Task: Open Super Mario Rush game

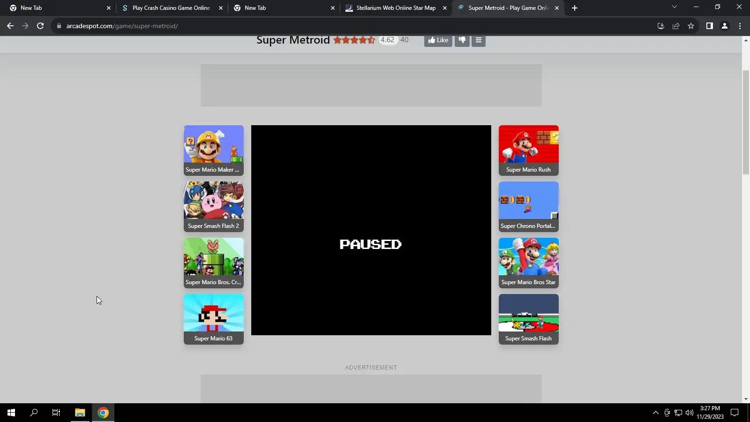Action: 529,151
